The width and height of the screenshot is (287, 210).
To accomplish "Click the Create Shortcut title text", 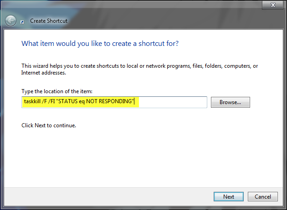I will coord(48,20).
